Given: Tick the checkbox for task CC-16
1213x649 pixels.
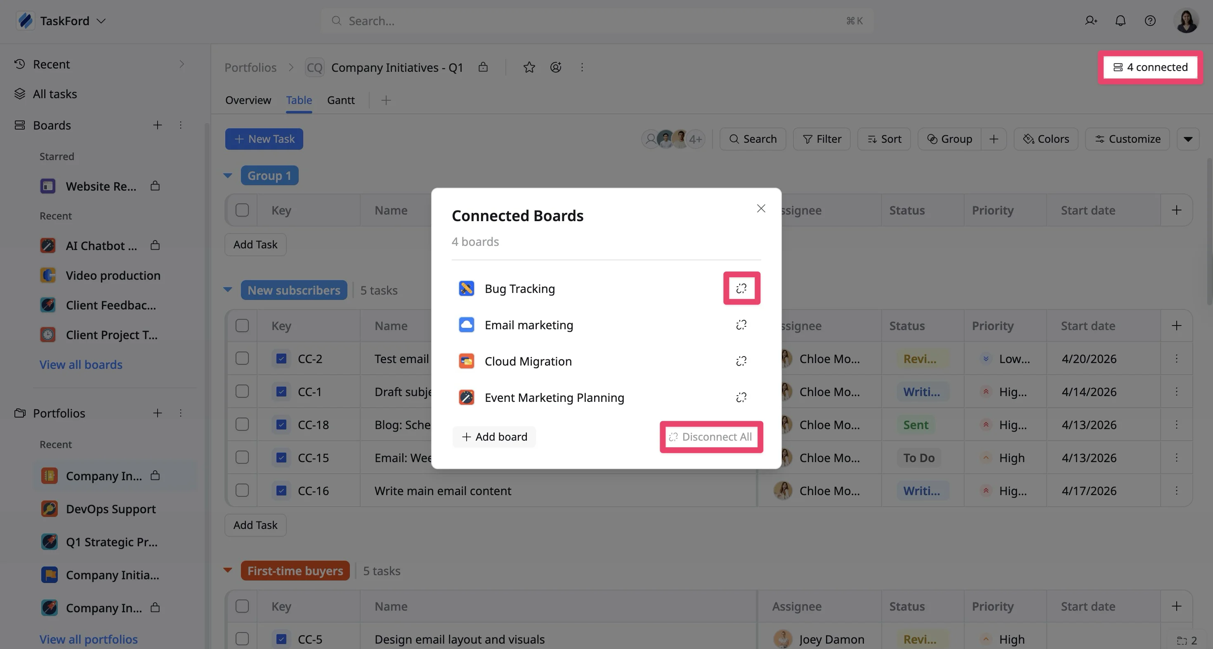Looking at the screenshot, I should [242, 490].
